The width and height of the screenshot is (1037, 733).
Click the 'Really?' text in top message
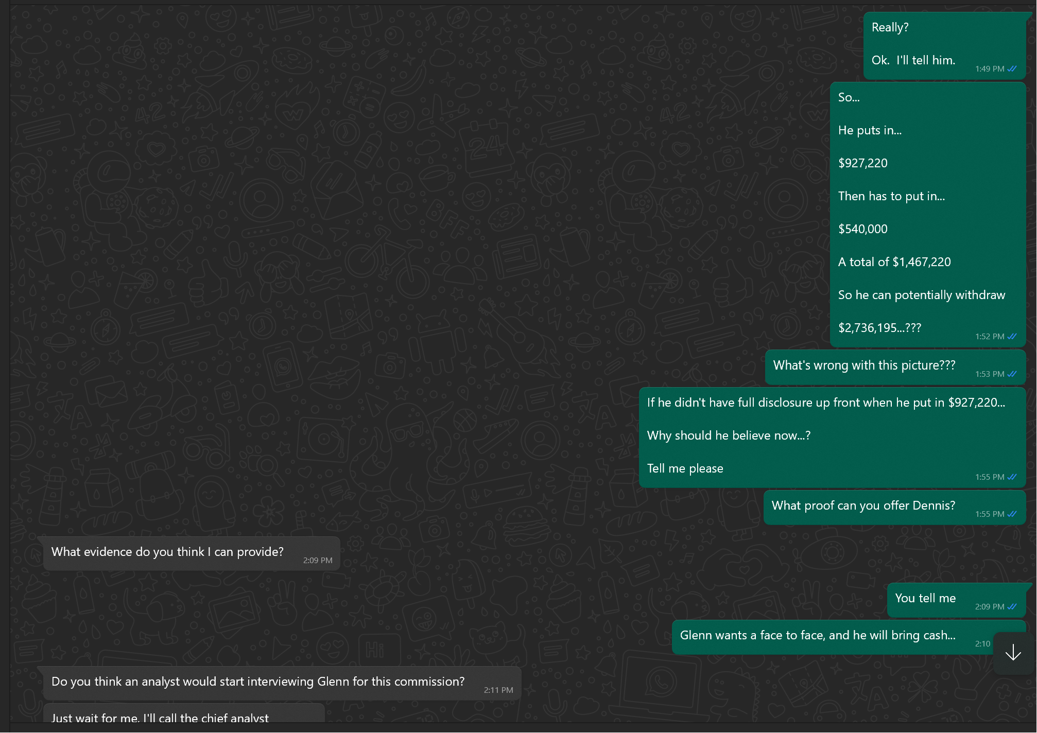click(890, 27)
